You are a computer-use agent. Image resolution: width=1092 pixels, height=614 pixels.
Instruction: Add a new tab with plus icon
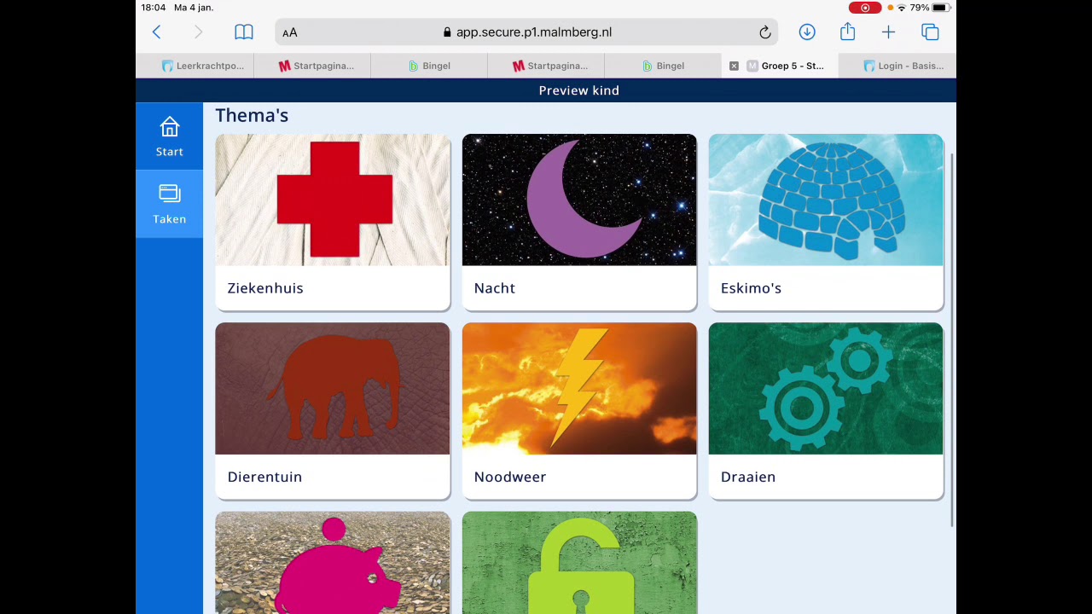(888, 32)
